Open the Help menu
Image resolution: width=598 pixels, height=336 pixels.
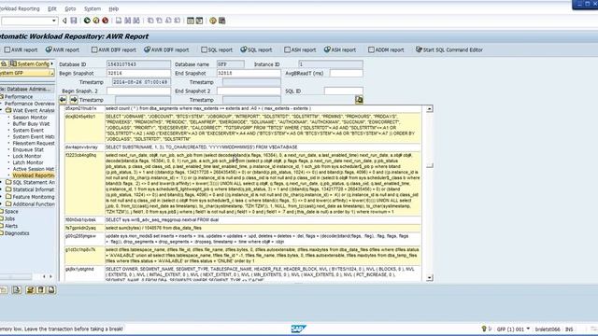tap(114, 8)
